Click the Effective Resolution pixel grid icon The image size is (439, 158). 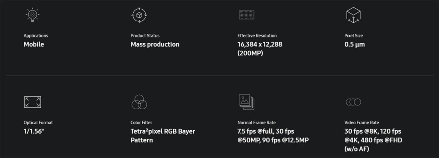(x=246, y=15)
